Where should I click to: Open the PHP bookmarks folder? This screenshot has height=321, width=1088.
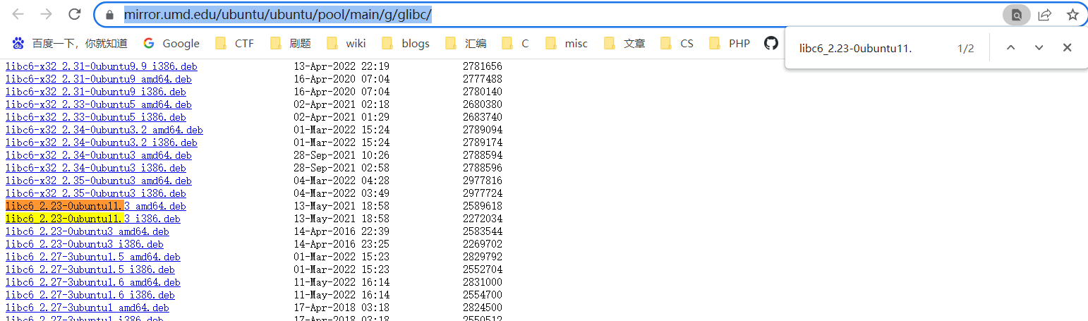tap(730, 44)
